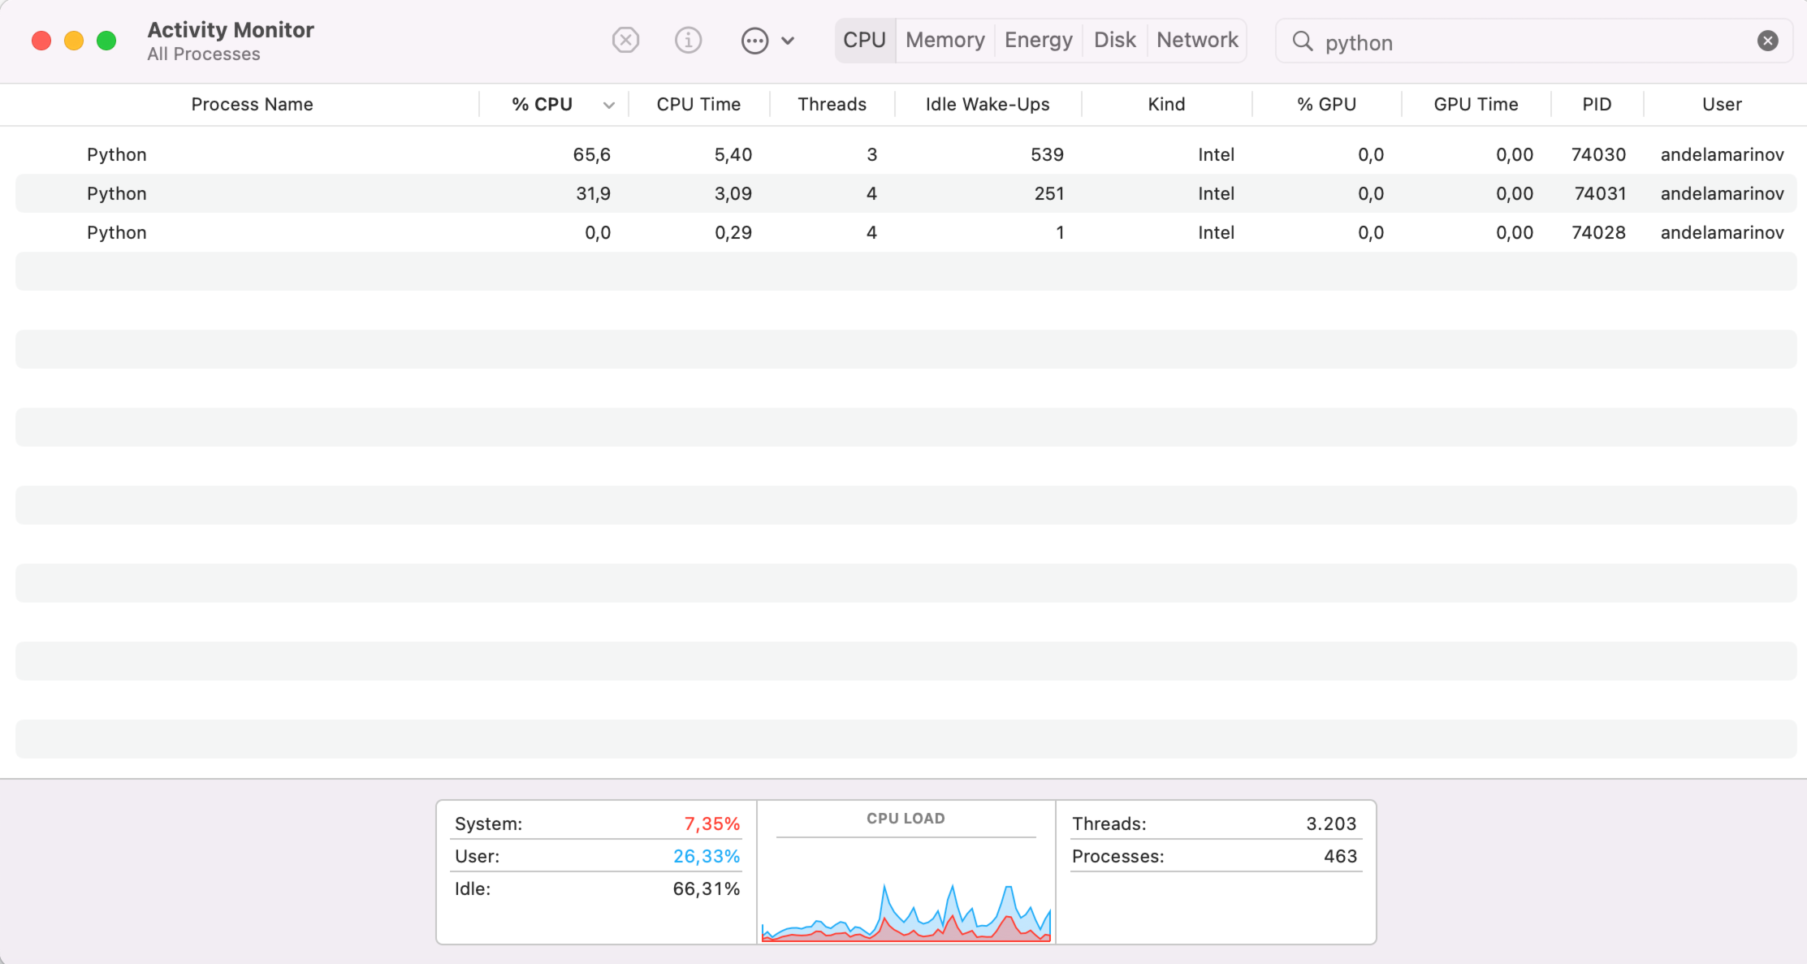Click the green zoom traffic light
The width and height of the screenshot is (1807, 964).
pyautogui.click(x=106, y=40)
